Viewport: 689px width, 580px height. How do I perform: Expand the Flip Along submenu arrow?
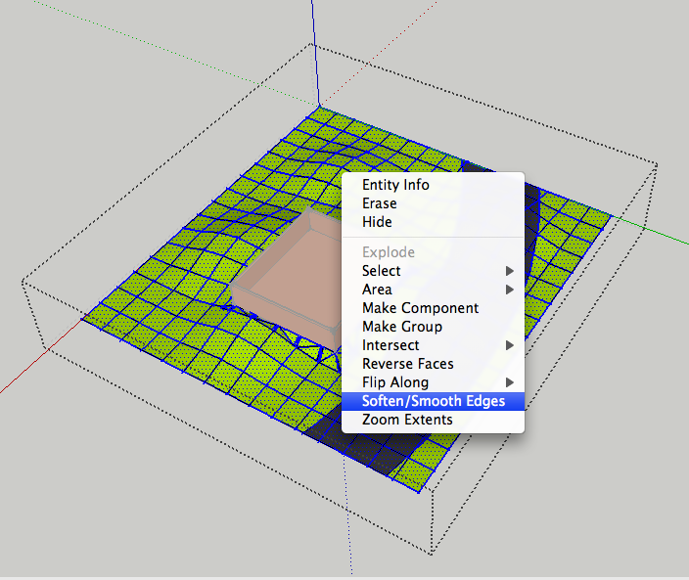coord(509,382)
